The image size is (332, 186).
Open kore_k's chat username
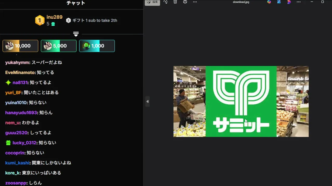pos(12,173)
